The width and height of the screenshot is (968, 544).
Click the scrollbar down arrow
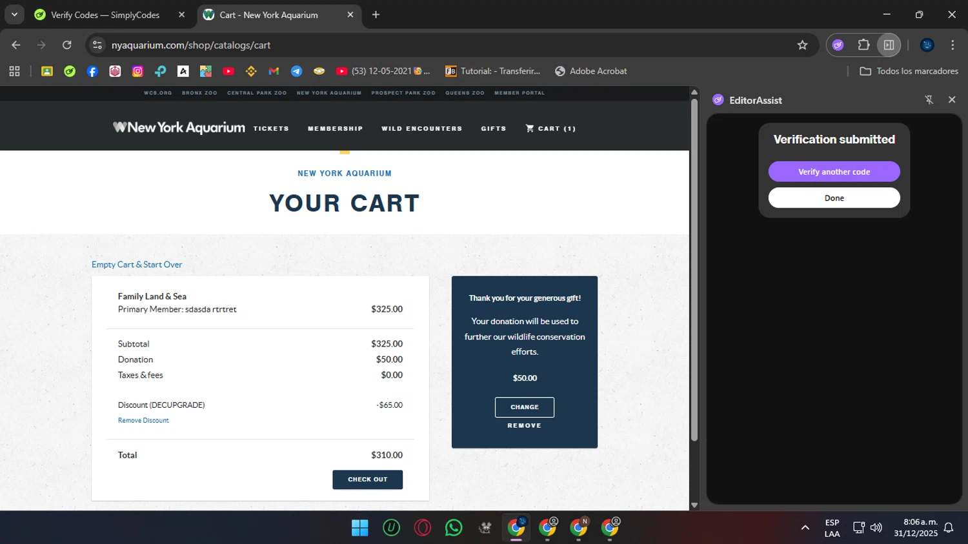coord(694,505)
